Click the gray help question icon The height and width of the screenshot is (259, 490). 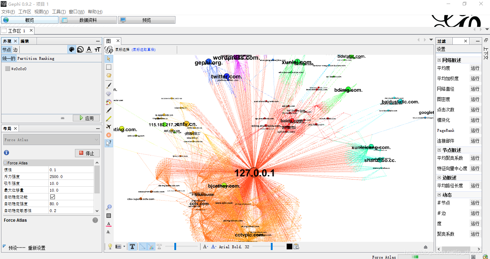tap(95, 220)
